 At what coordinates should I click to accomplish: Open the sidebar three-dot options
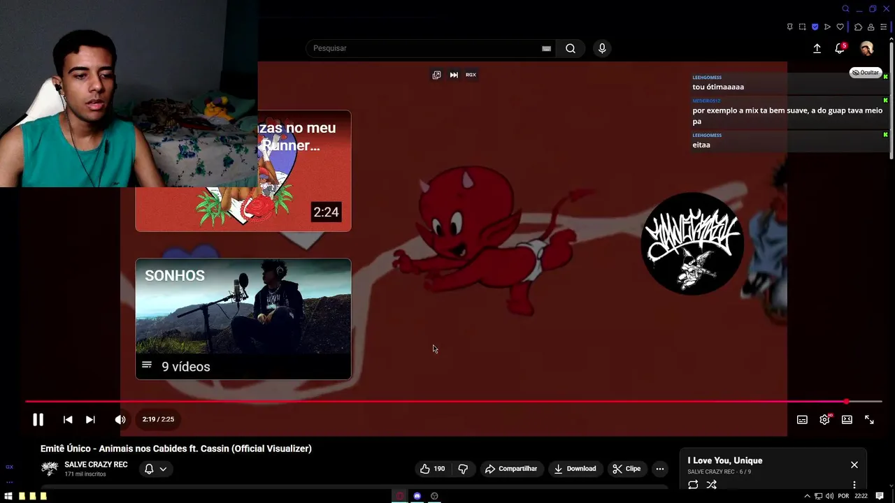pos(9,481)
